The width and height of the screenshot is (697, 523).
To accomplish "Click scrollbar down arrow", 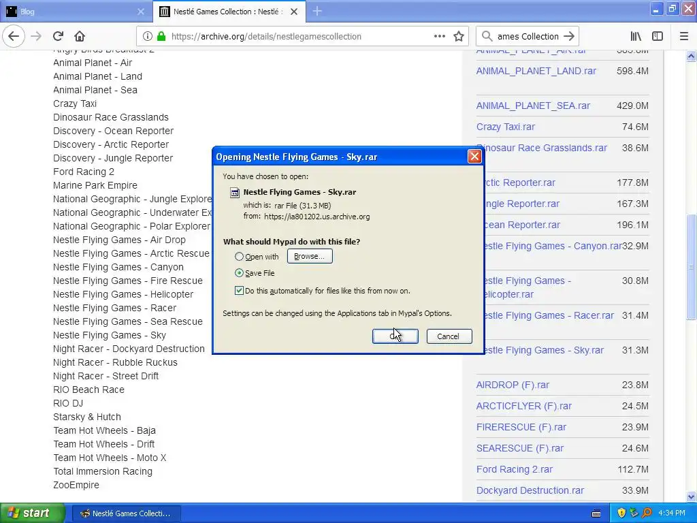I will point(691,496).
